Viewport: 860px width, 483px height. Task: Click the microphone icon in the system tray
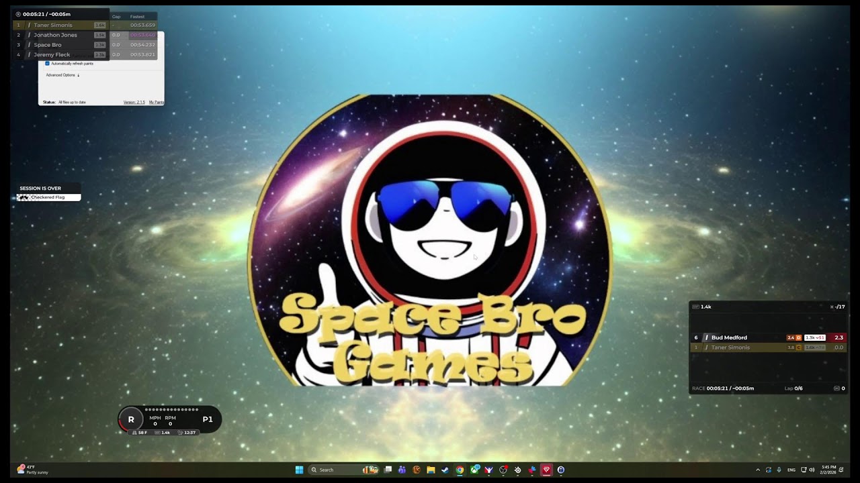click(779, 470)
